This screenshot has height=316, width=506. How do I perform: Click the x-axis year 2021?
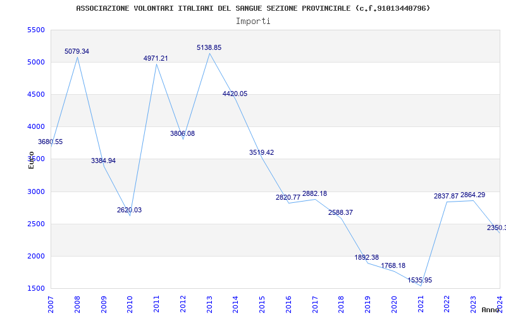[x=421, y=305]
